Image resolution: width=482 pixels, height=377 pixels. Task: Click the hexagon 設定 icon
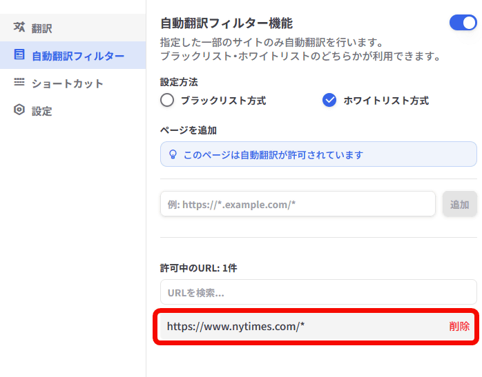[19, 110]
